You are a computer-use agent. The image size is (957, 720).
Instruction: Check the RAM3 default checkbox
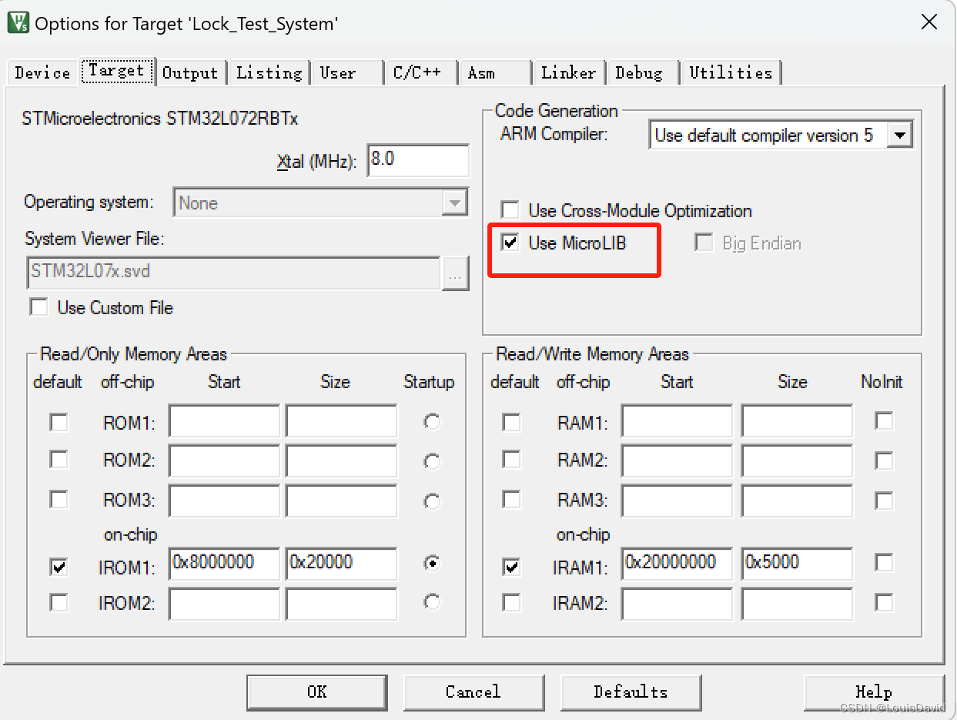[x=511, y=499]
